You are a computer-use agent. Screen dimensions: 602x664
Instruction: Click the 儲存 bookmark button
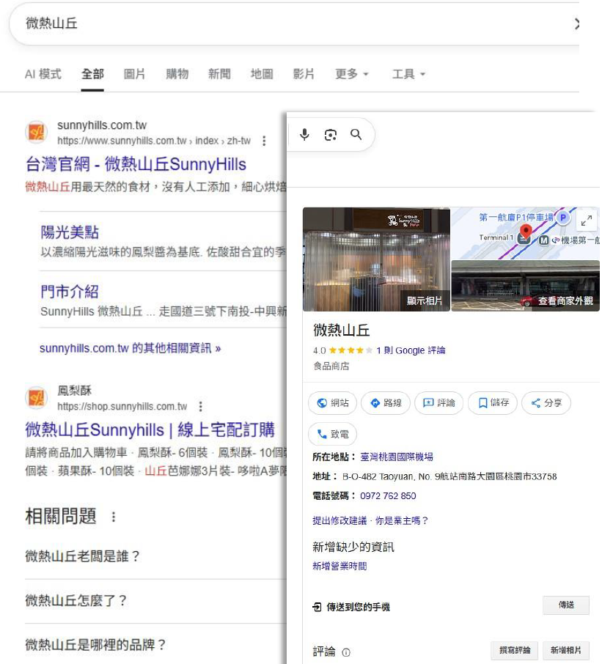(x=493, y=402)
